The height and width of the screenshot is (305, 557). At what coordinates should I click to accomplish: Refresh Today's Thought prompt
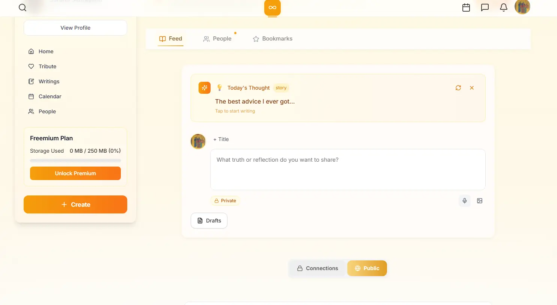pyautogui.click(x=458, y=88)
